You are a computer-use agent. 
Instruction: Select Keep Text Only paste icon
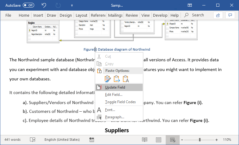(126, 79)
